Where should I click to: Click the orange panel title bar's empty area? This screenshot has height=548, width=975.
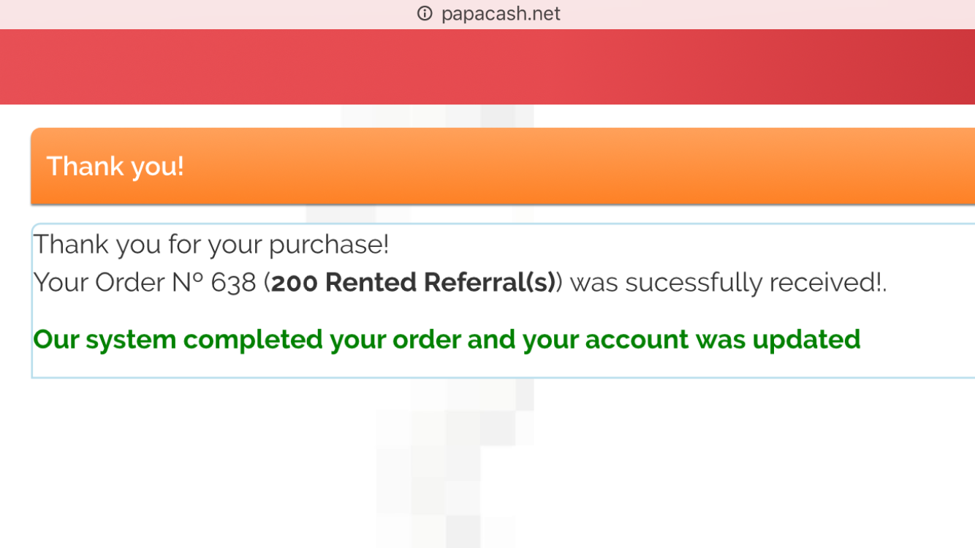(585, 167)
